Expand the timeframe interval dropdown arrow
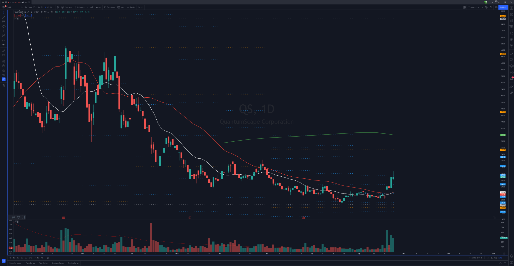The image size is (514, 266). pos(54,7)
